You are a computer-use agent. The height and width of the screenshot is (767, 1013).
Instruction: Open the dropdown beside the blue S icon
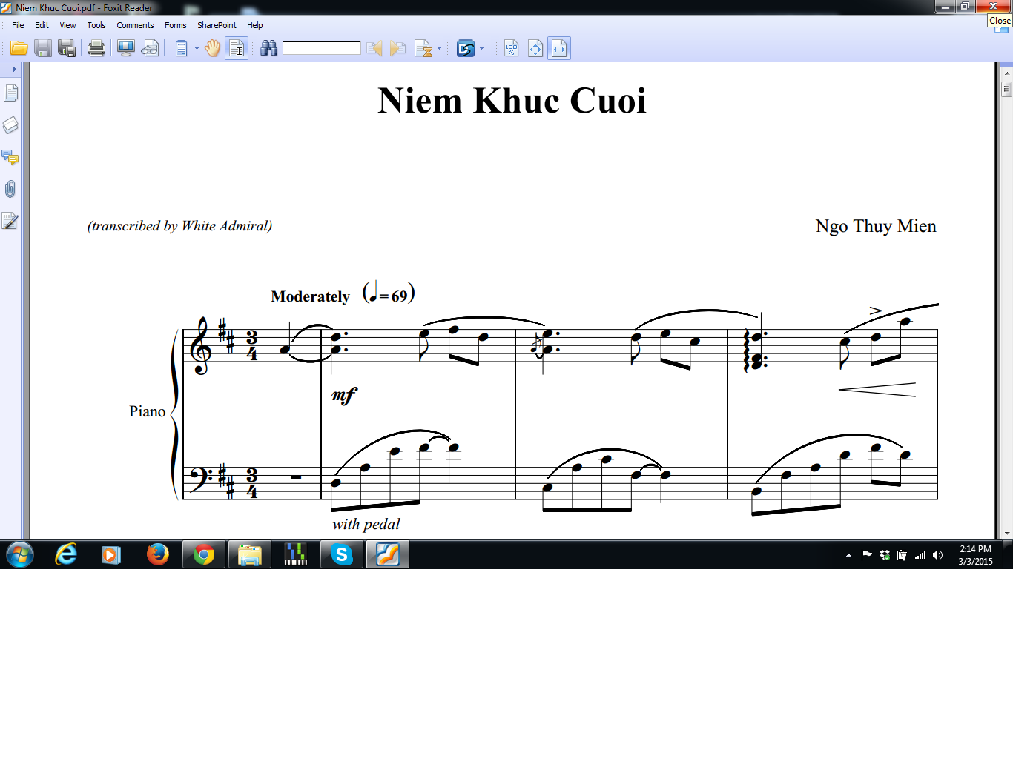(482, 49)
